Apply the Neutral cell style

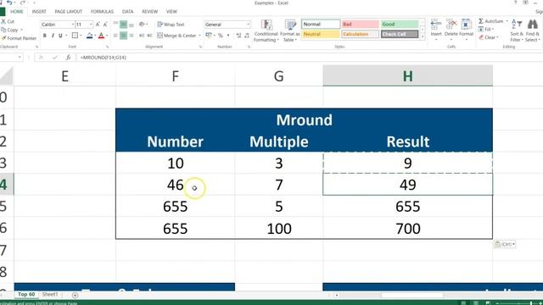pos(321,34)
